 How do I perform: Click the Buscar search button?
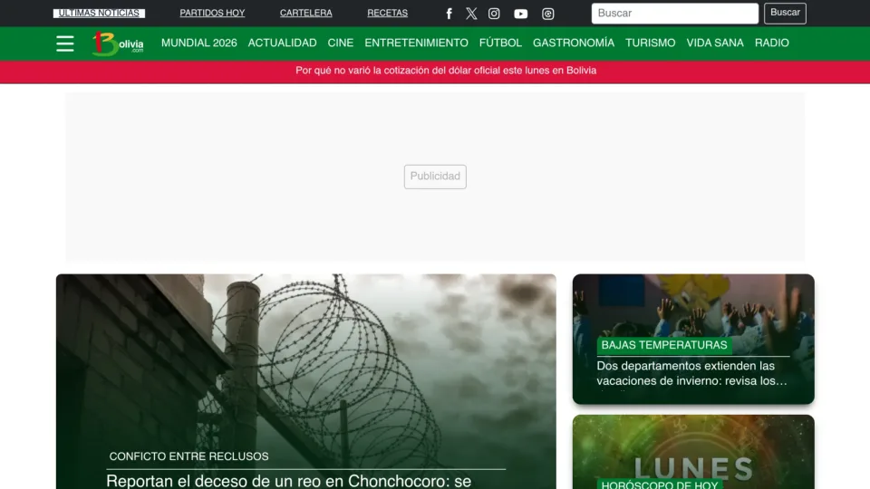pos(785,14)
